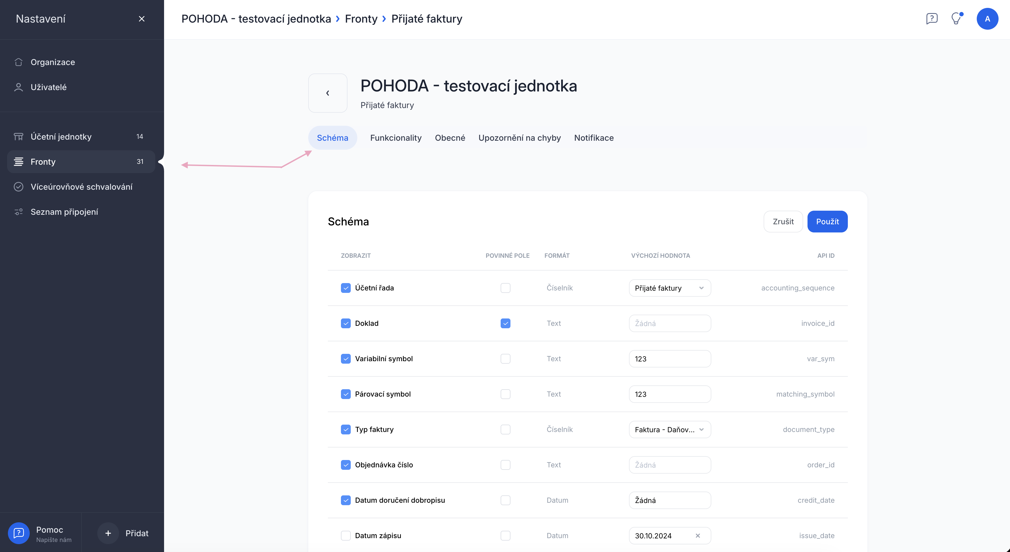Click the help chat icon in the top bar
Viewport: 1010px width, 552px height.
click(x=932, y=19)
